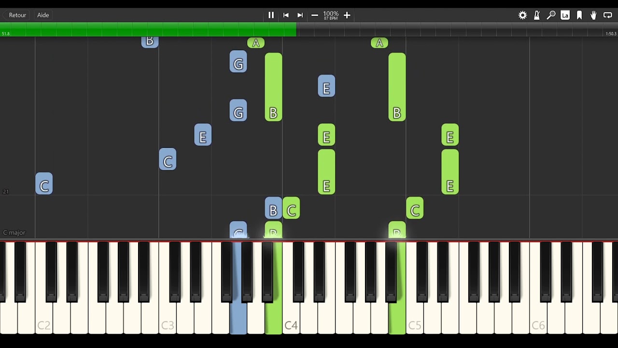Skip to next section
This screenshot has height=348, width=618.
pyautogui.click(x=300, y=15)
